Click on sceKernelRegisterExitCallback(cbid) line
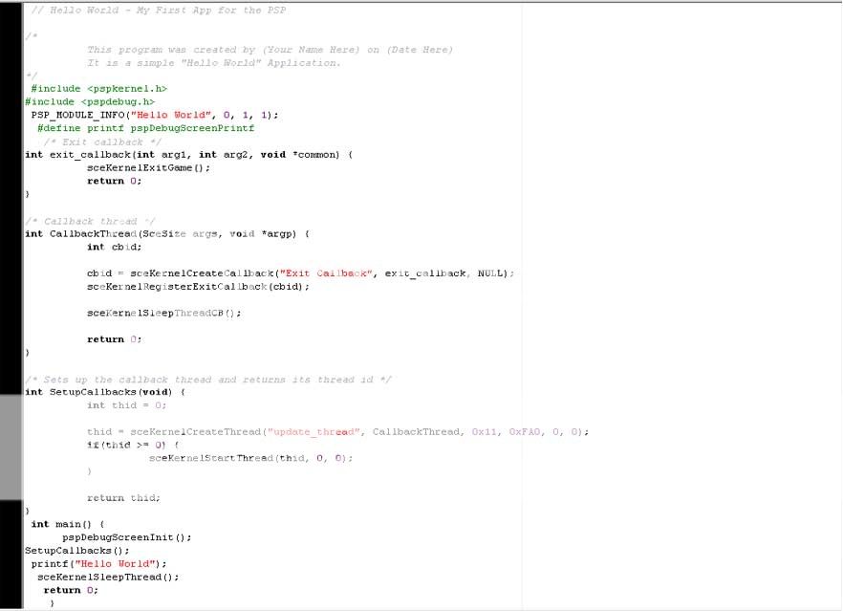The image size is (843, 611). 198,286
